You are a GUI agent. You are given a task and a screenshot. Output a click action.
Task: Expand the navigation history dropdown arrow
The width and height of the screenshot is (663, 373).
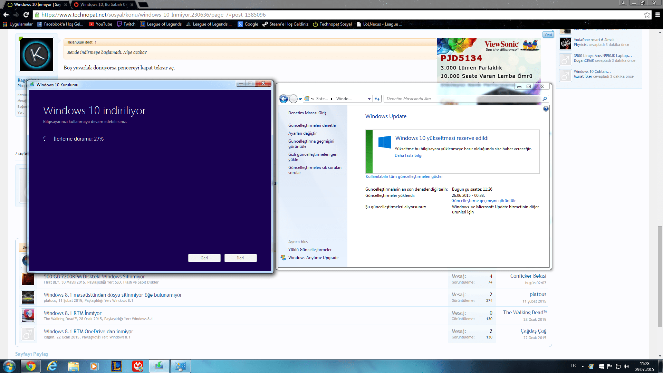pyautogui.click(x=300, y=99)
